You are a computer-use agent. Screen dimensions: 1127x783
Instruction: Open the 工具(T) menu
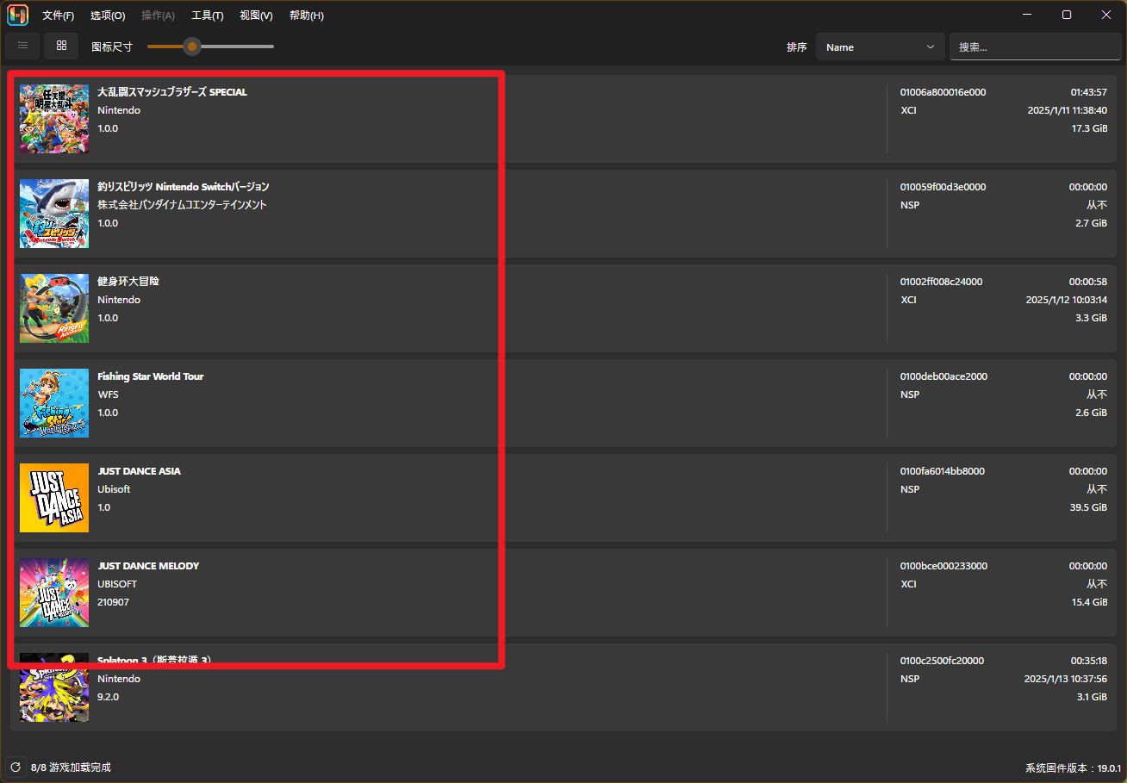point(208,16)
